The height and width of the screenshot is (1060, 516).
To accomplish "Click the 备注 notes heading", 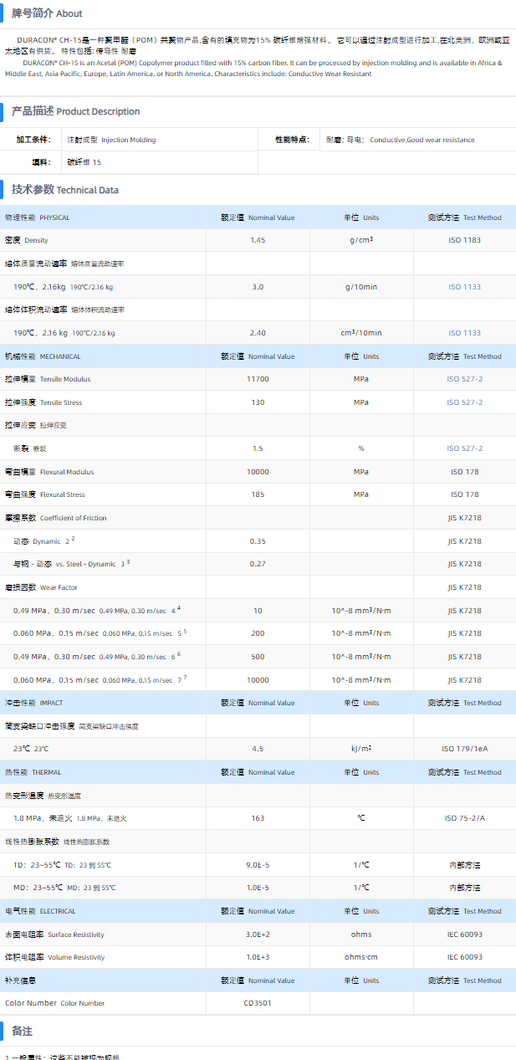I will [22, 1031].
